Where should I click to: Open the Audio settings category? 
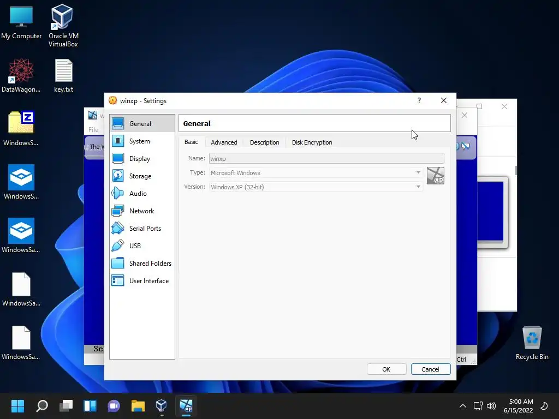click(x=142, y=194)
